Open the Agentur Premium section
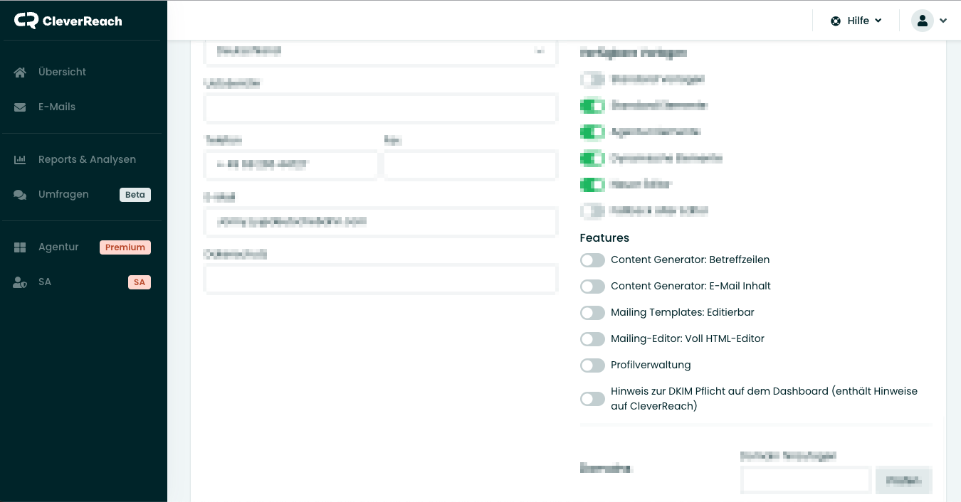Image resolution: width=961 pixels, height=502 pixels. pyautogui.click(x=58, y=247)
